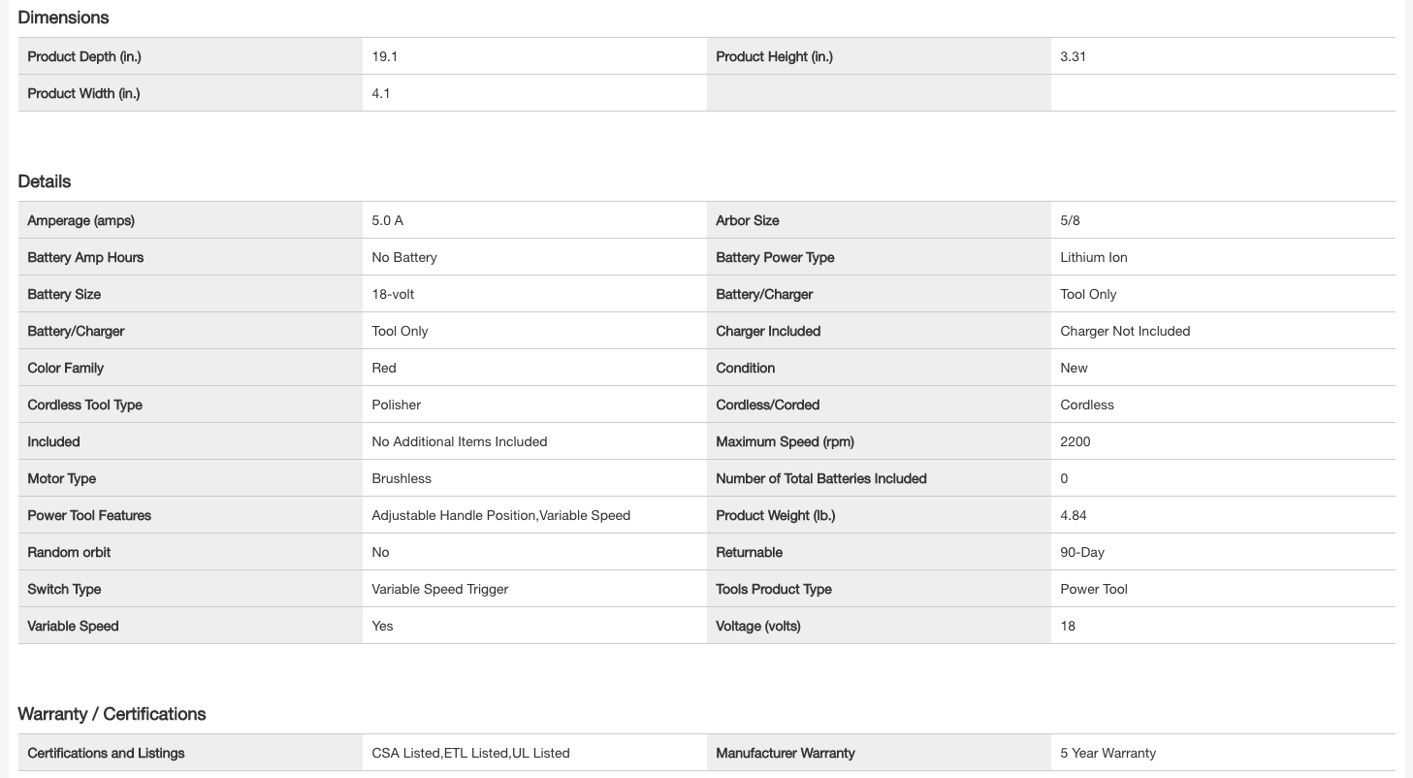
Task: Click the 90-Day returnable value
Action: tap(1082, 553)
